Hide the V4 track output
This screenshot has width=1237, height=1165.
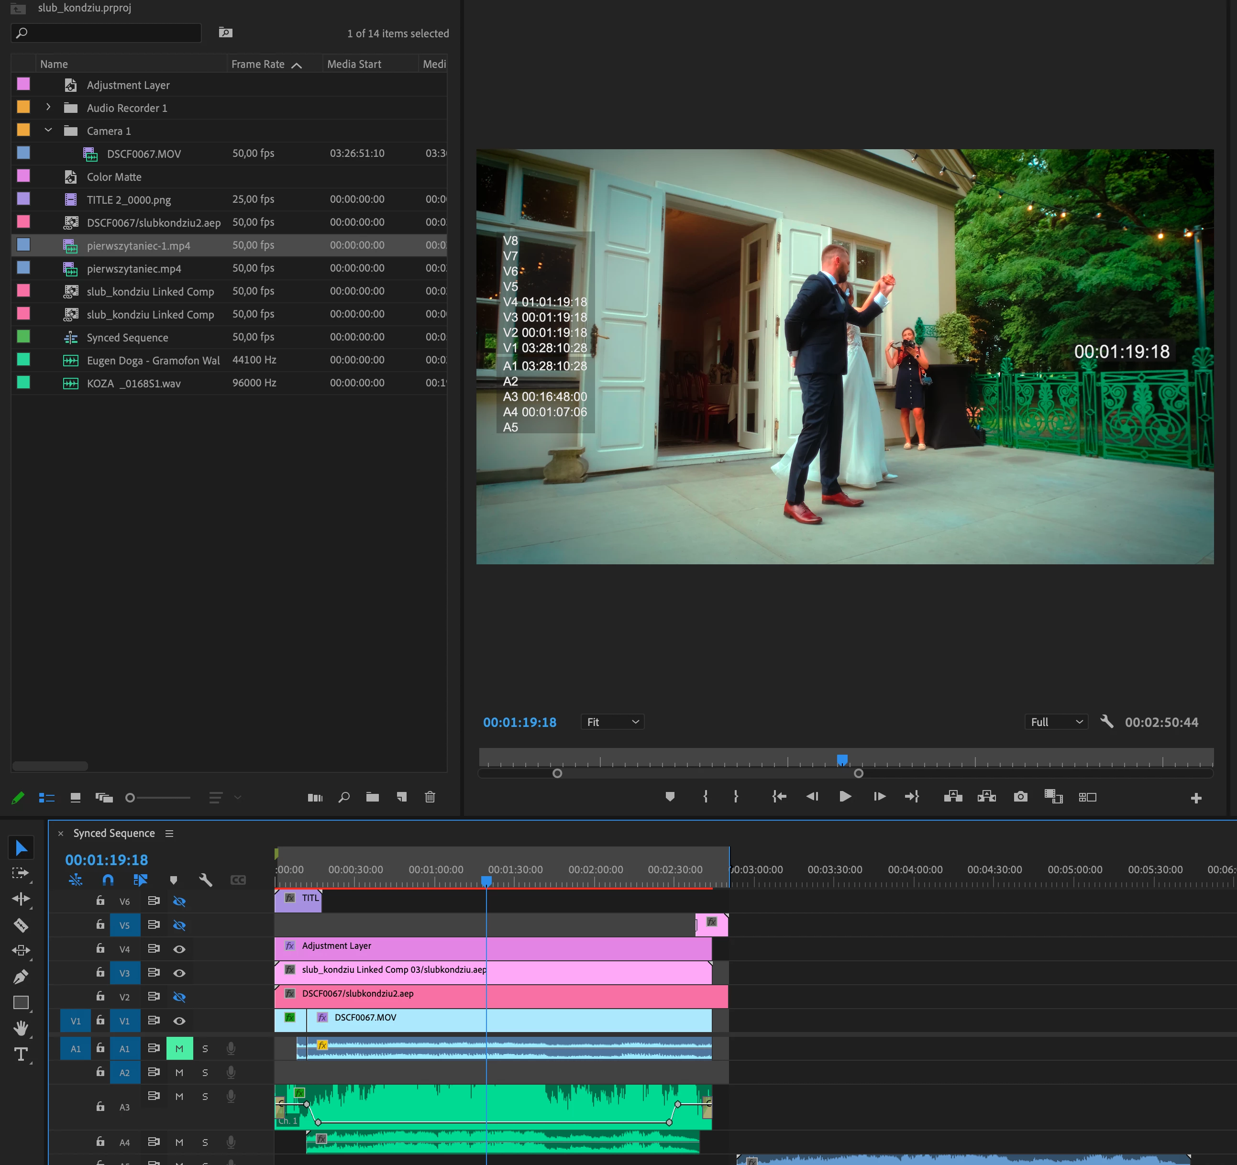pyautogui.click(x=179, y=949)
